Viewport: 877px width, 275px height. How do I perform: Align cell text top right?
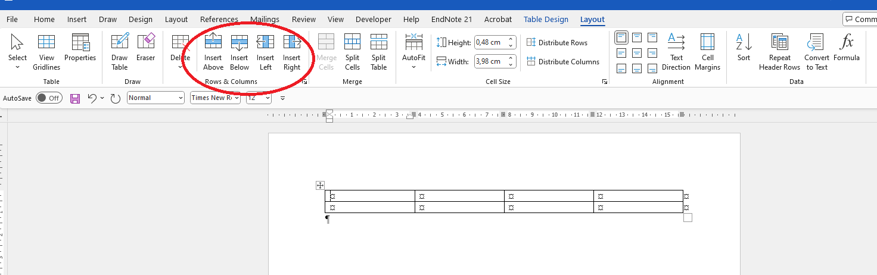click(652, 38)
